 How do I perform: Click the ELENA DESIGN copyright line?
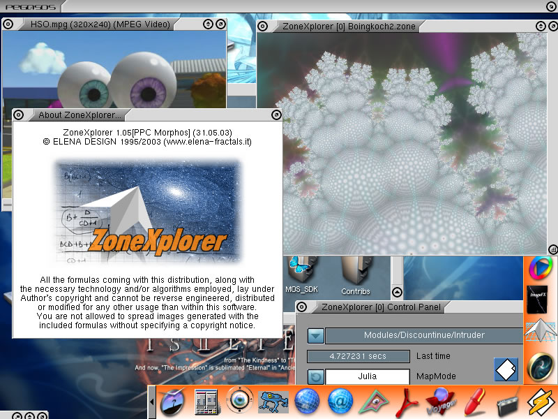(x=147, y=142)
